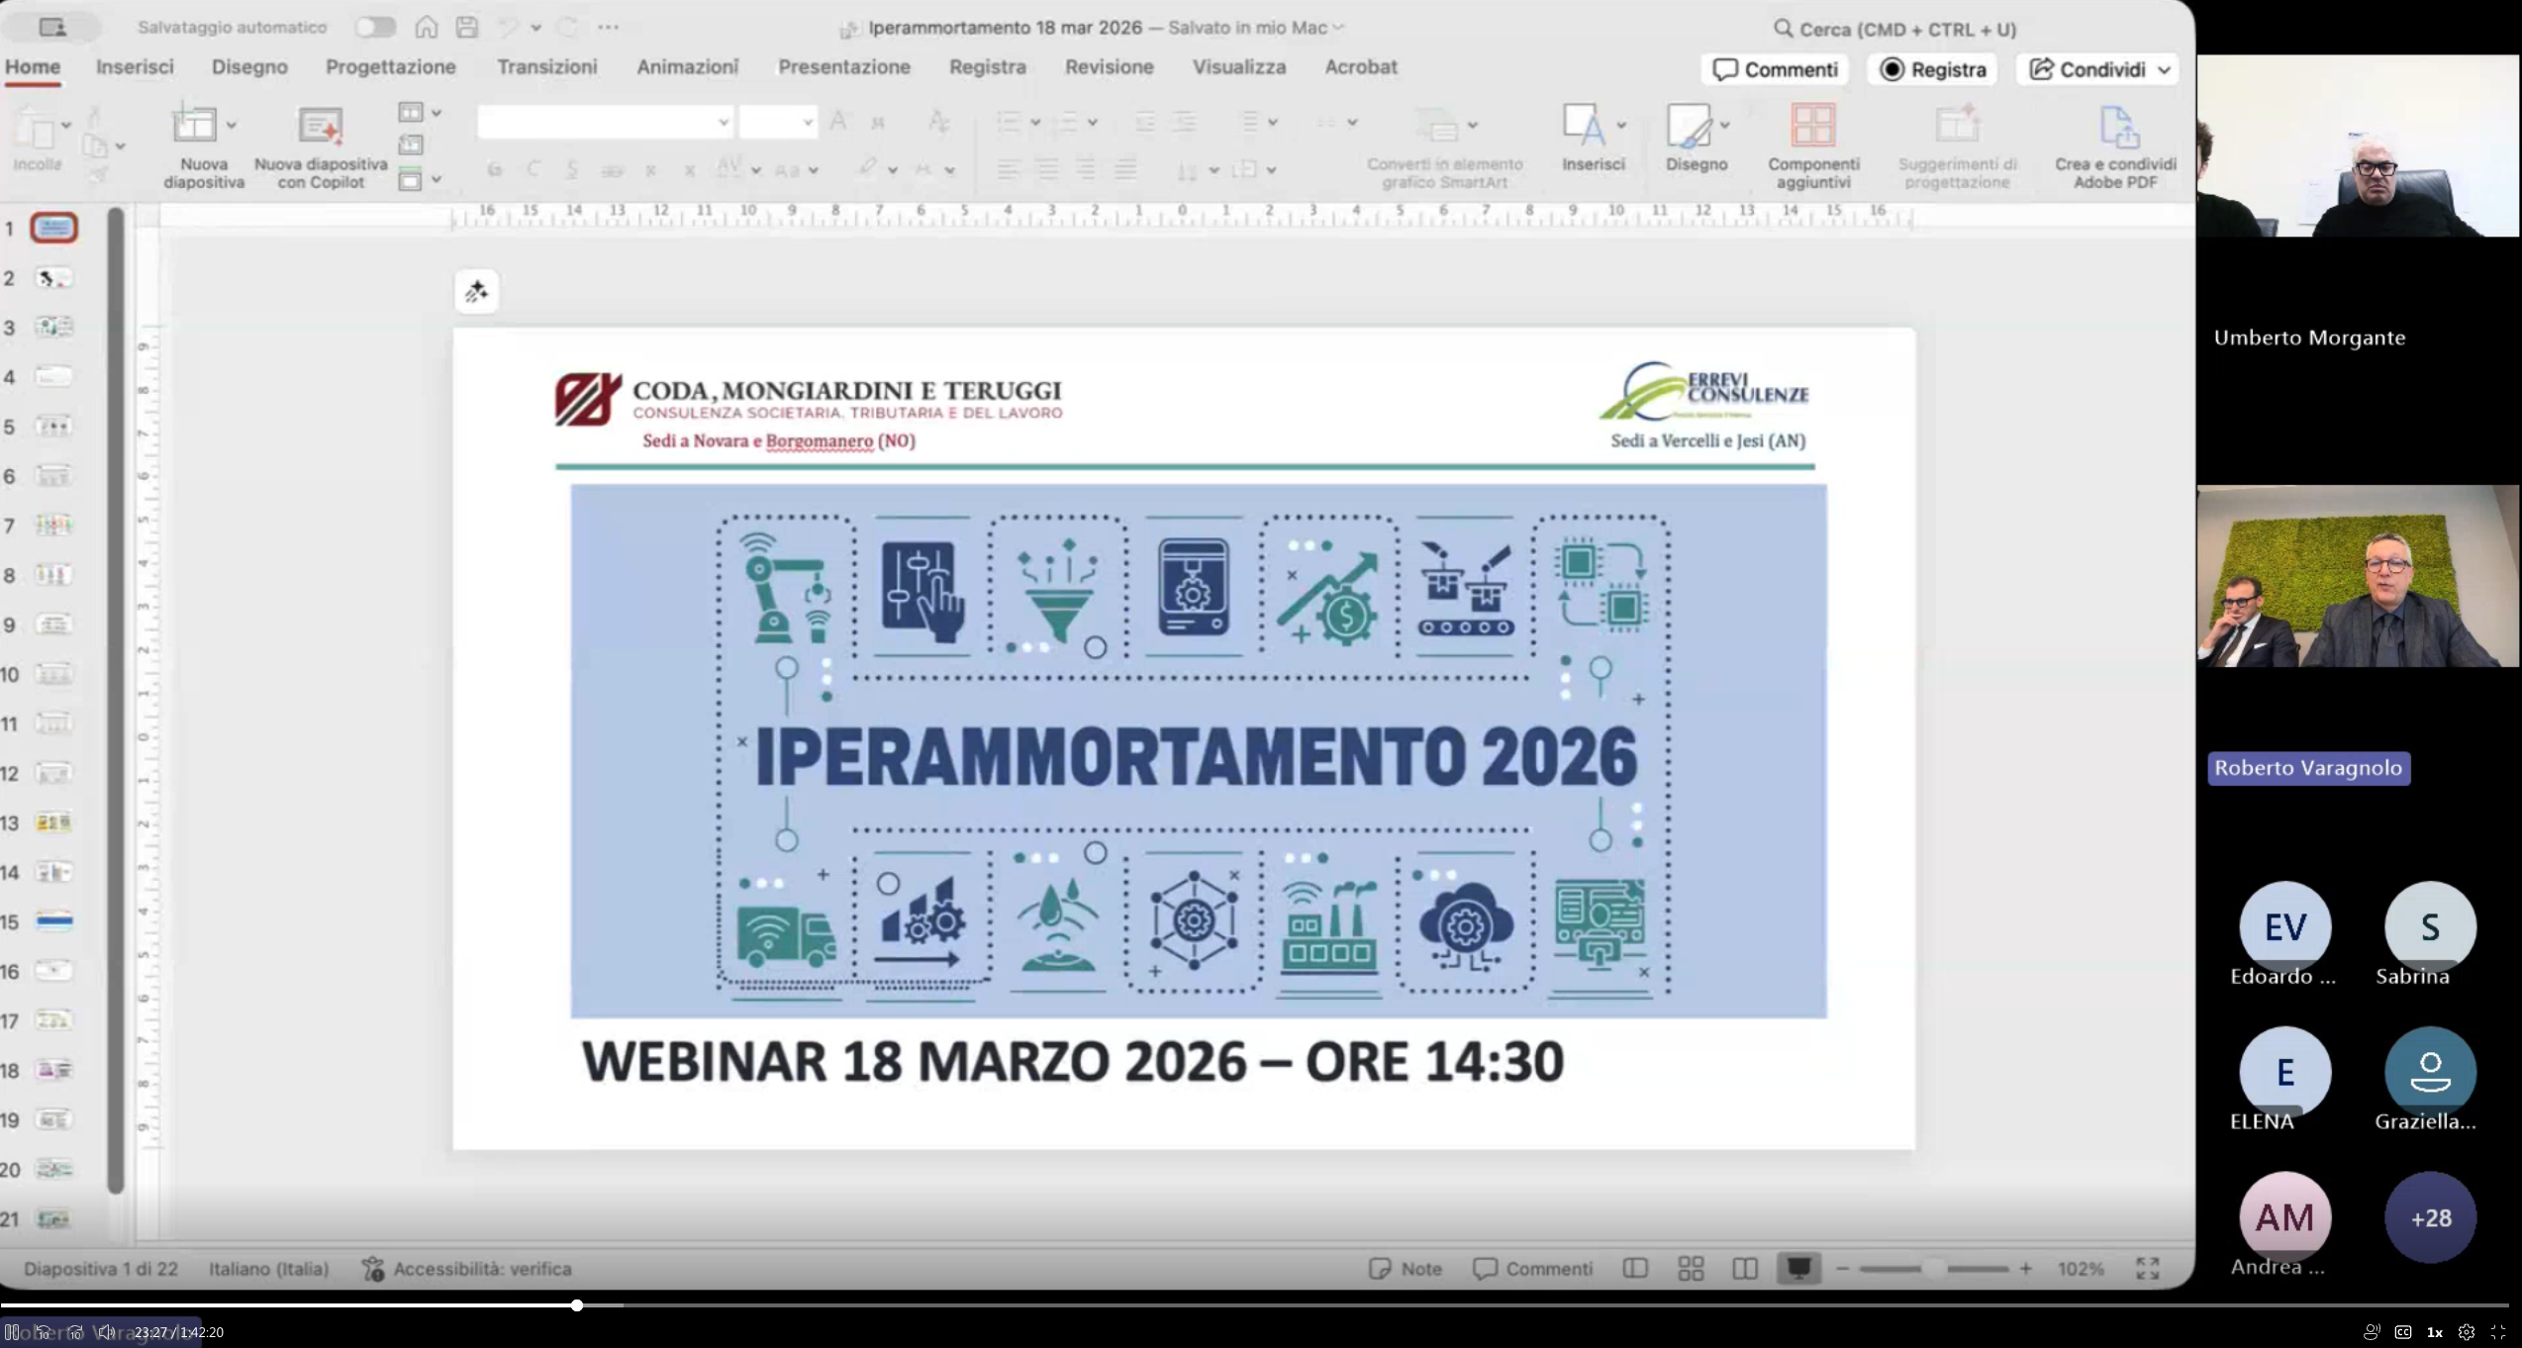Select slide 2 thumbnail
The width and height of the screenshot is (2522, 1348).
coord(53,278)
